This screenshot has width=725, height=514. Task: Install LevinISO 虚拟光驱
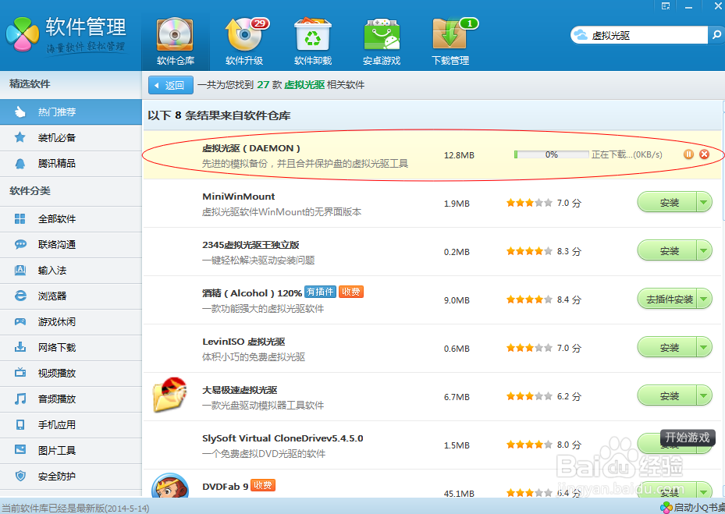pos(667,348)
